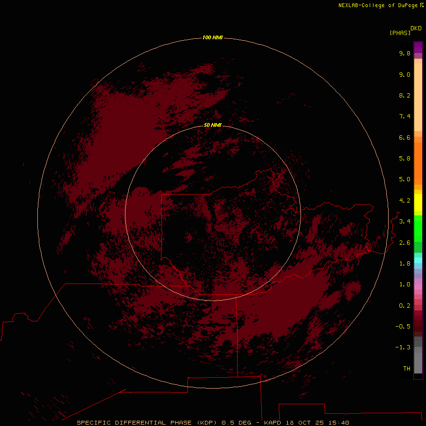This screenshot has height=426, width=426.
Task: Click the 3.4 scale value
Action: pos(405,222)
